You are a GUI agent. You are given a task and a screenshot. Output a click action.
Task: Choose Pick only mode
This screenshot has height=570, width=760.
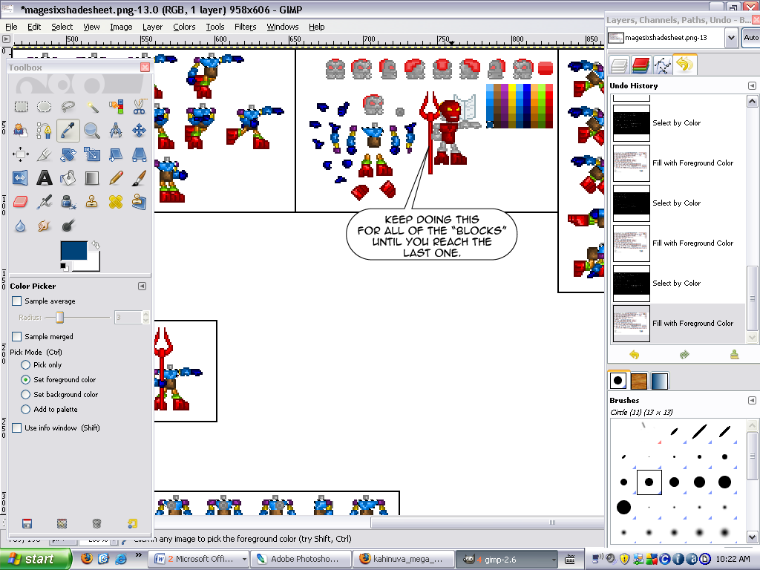pos(26,364)
